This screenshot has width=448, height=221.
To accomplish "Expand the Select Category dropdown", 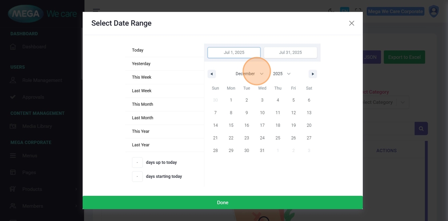I will [384, 102].
